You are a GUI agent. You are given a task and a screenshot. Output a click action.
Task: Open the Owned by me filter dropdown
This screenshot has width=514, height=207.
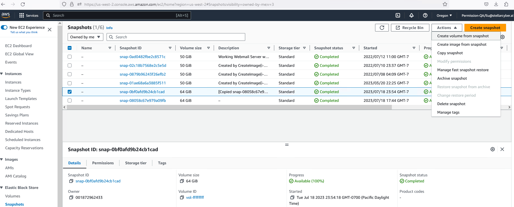coord(85,37)
